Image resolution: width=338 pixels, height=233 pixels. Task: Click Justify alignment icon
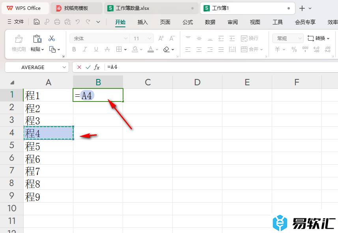(221, 49)
